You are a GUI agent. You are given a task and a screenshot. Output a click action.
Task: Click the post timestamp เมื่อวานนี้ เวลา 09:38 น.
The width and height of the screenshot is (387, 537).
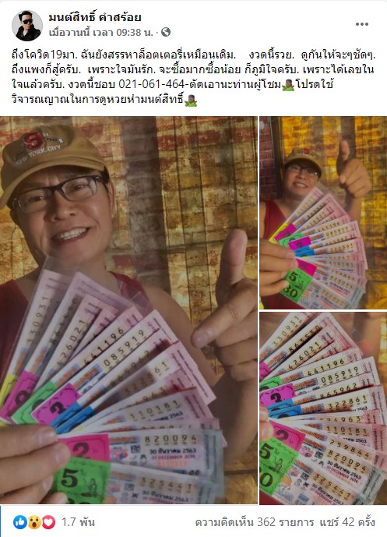101,33
